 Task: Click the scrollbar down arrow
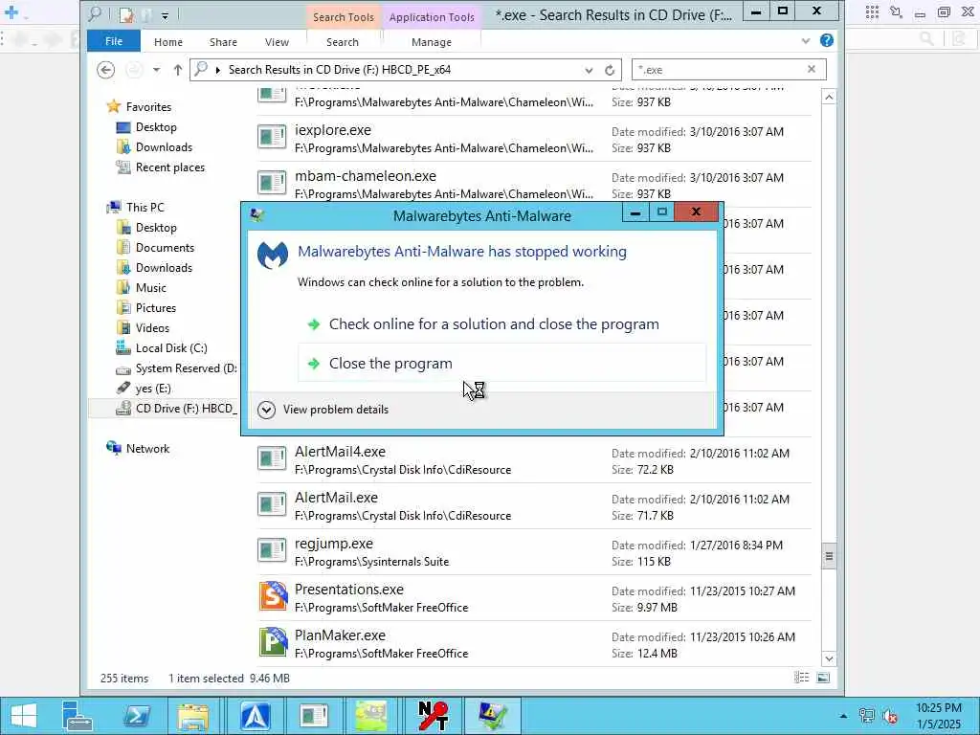click(x=829, y=658)
